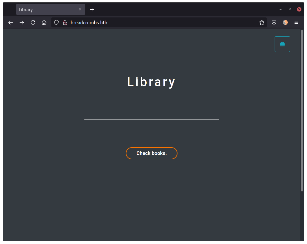Image resolution: width=307 pixels, height=244 pixels.
Task: Save the page to Pocket
Action: tap(274, 22)
